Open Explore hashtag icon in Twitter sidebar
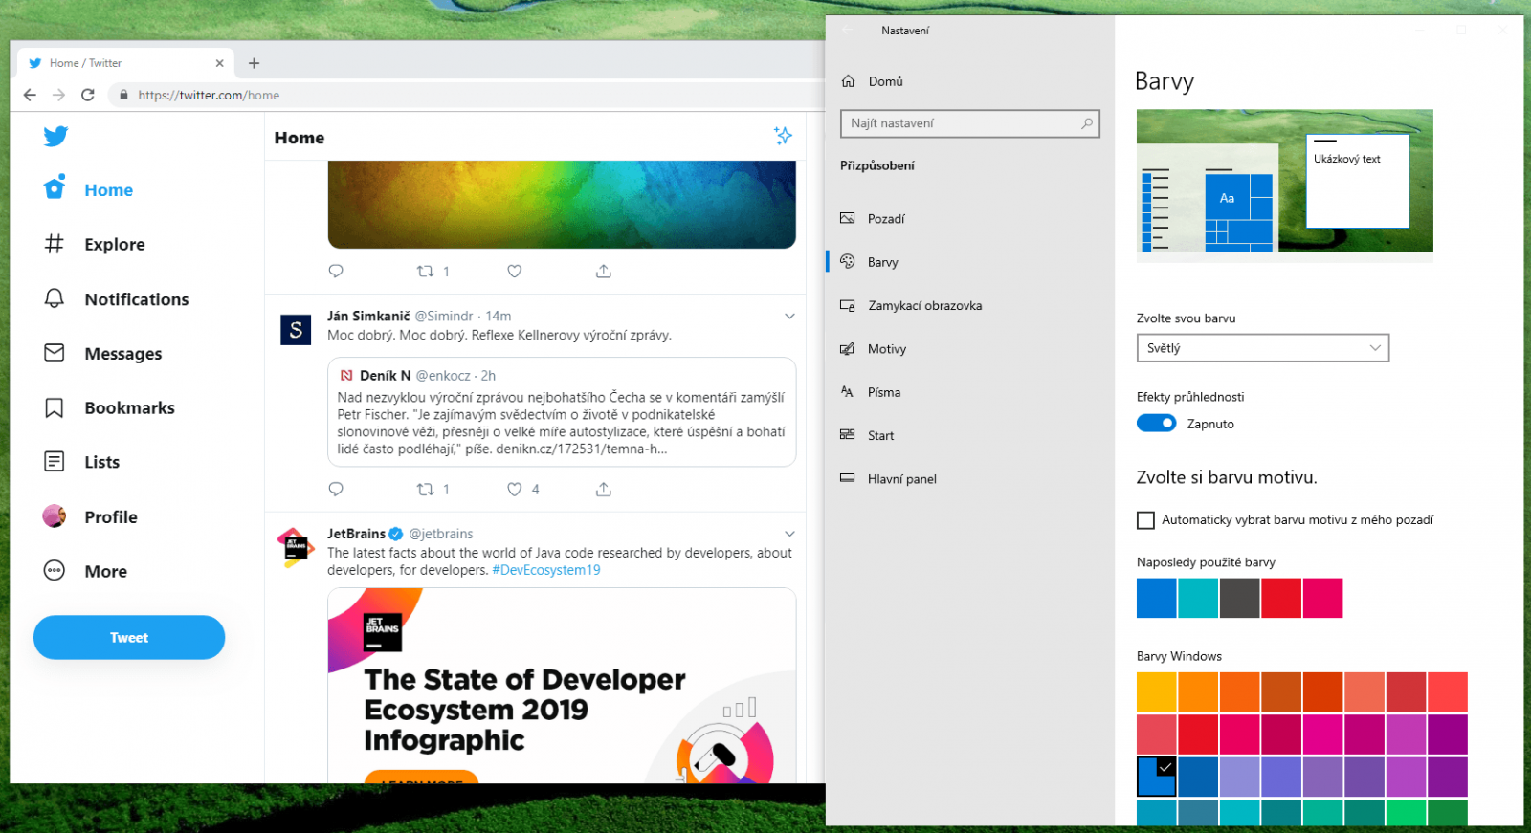1531x833 pixels. point(55,244)
